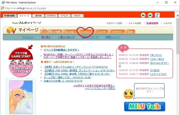The image size is (180, 115).
Task: Click 公式サイトの全てのお知らせを見る link
Action: (94, 85)
